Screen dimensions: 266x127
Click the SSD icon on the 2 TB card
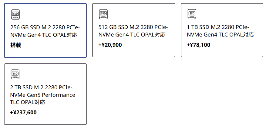pyautogui.click(x=15, y=74)
